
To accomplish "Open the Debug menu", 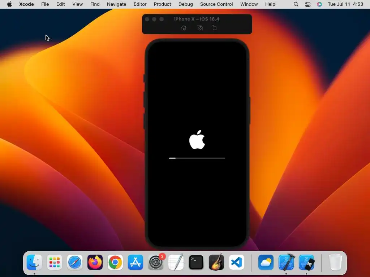I will pyautogui.click(x=185, y=4).
